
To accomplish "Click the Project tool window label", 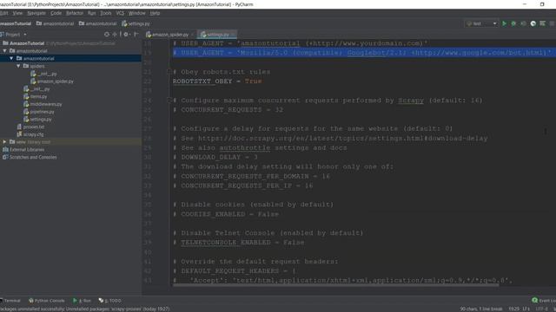I will click(x=12, y=35).
